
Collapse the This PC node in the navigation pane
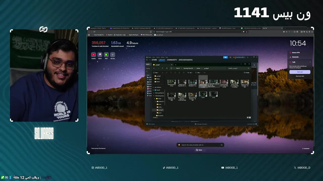(x=153, y=90)
